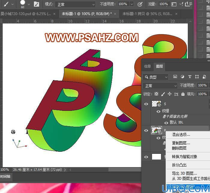The width and height of the screenshot is (210, 193).
Task: Open the 模式 blend mode dropdown in options bar
Action: tap(75, 5)
